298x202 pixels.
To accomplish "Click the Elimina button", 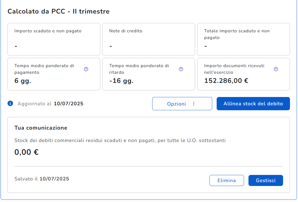I will (x=227, y=180).
